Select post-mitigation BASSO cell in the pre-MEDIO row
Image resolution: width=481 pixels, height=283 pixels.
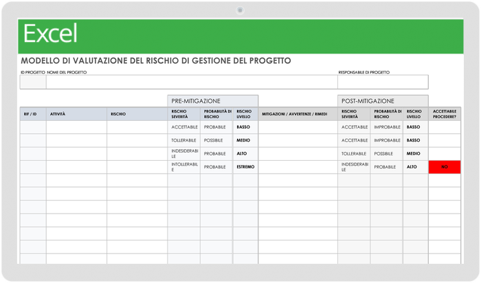pos(416,140)
